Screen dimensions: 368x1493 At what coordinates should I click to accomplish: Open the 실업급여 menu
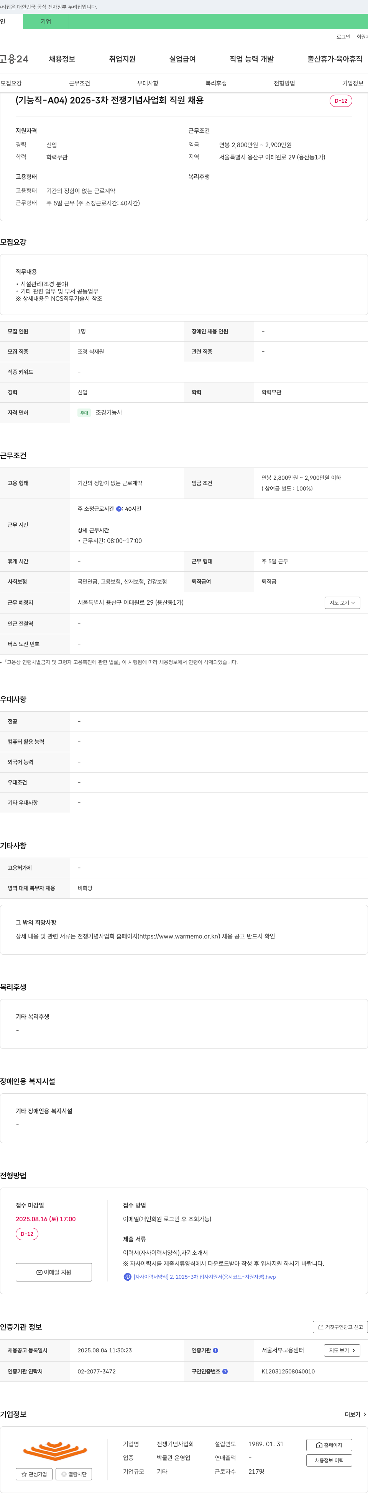182,59
